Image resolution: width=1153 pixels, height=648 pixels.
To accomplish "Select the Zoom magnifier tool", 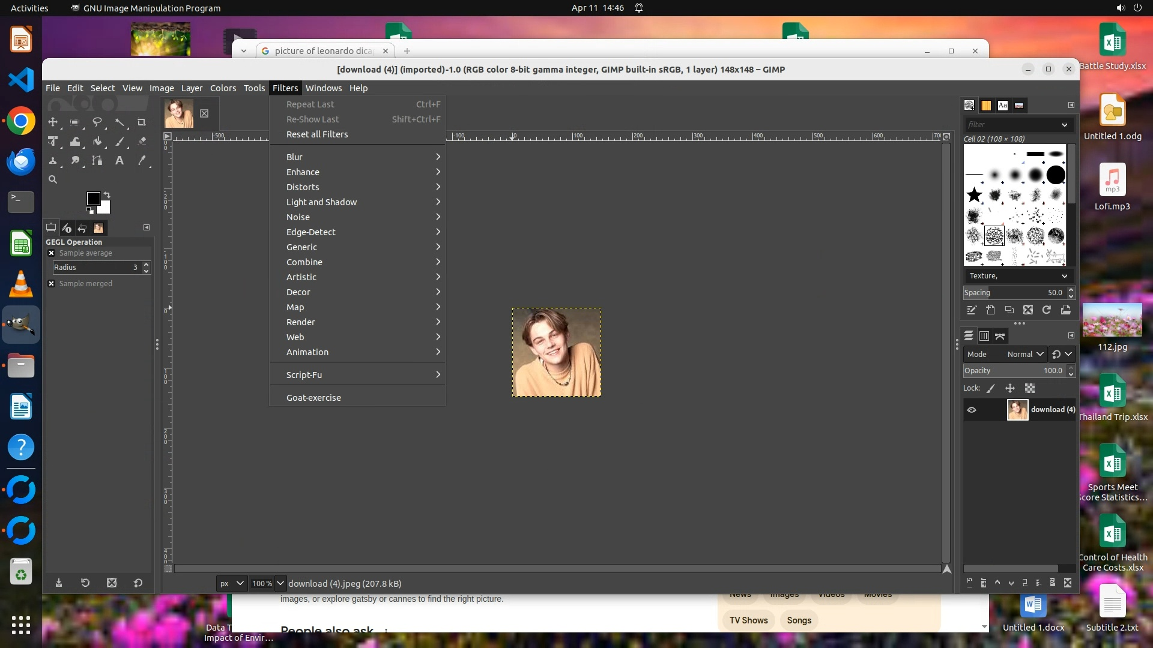I will tap(53, 179).
